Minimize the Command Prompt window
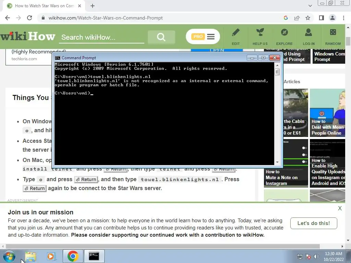351x263 pixels. (x=252, y=58)
